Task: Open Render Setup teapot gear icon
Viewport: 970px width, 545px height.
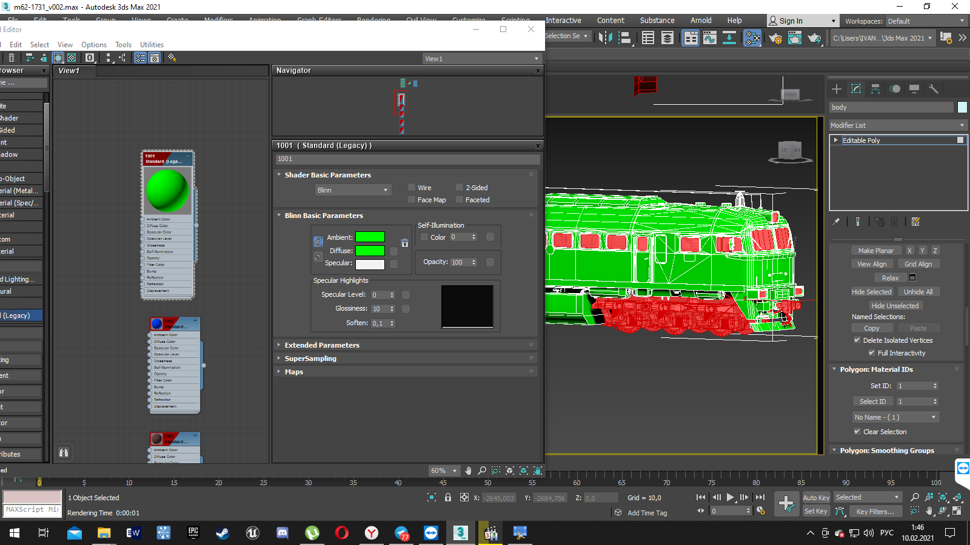Action: (x=775, y=38)
